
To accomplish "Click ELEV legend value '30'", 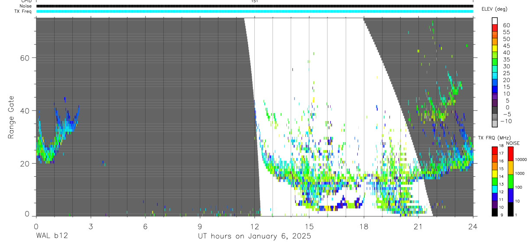I will 506,66.
